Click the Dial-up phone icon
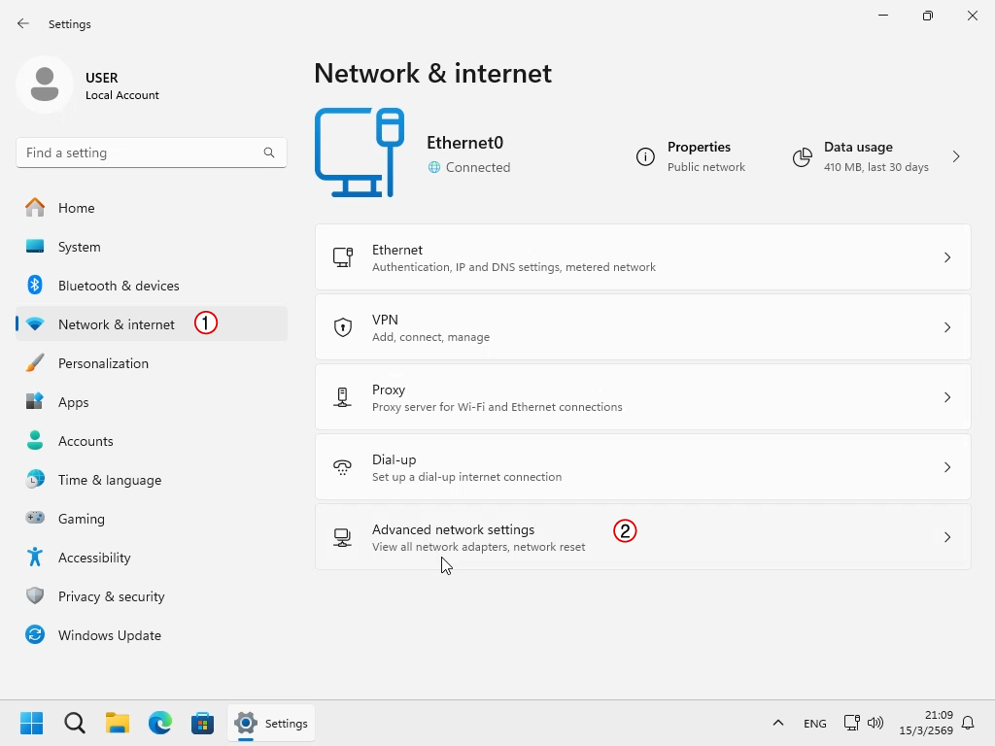 [x=343, y=467]
